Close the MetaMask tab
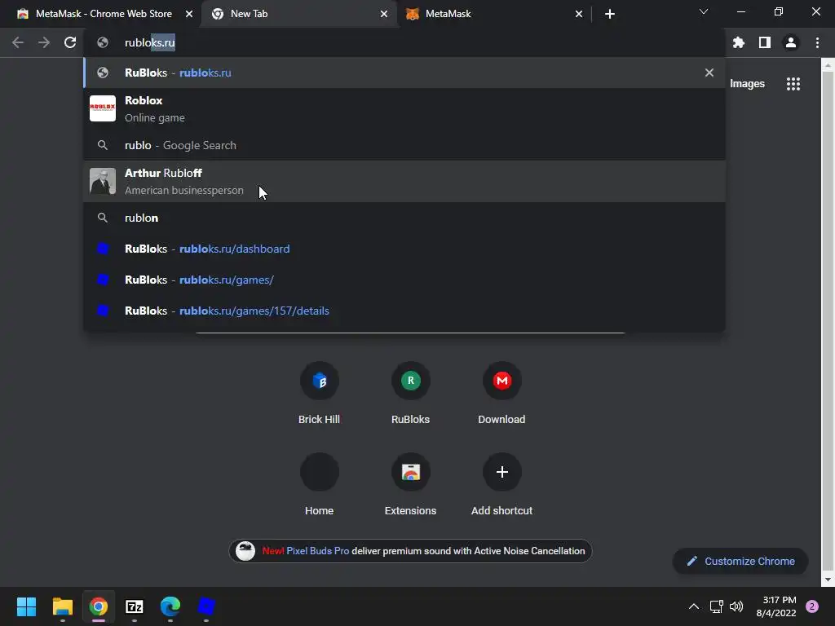Viewport: 835px width, 626px height. click(579, 14)
